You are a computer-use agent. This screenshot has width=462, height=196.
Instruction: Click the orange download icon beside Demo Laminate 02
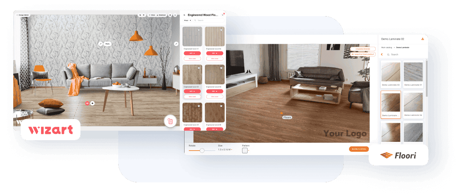coord(422,39)
